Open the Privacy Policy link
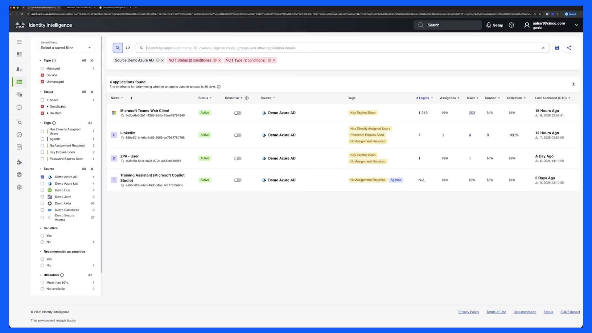592x333 pixels. [468, 312]
